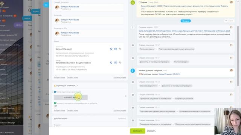Click the phone icon for БалансСтандарт company

[x=111, y=49]
